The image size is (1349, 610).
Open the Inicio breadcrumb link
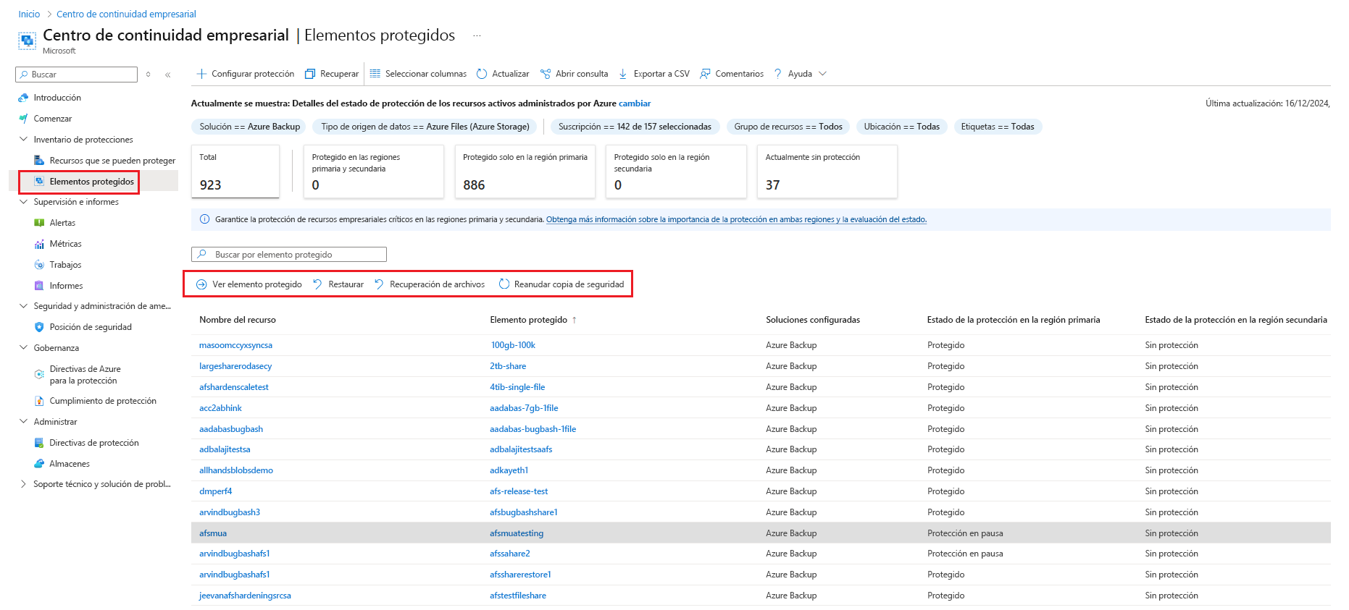pyautogui.click(x=29, y=14)
